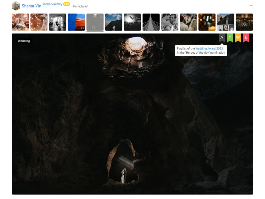This screenshot has width=265, height=199.
Task: Click the 'Haifa, Israel' location text
Action: click(x=80, y=6)
